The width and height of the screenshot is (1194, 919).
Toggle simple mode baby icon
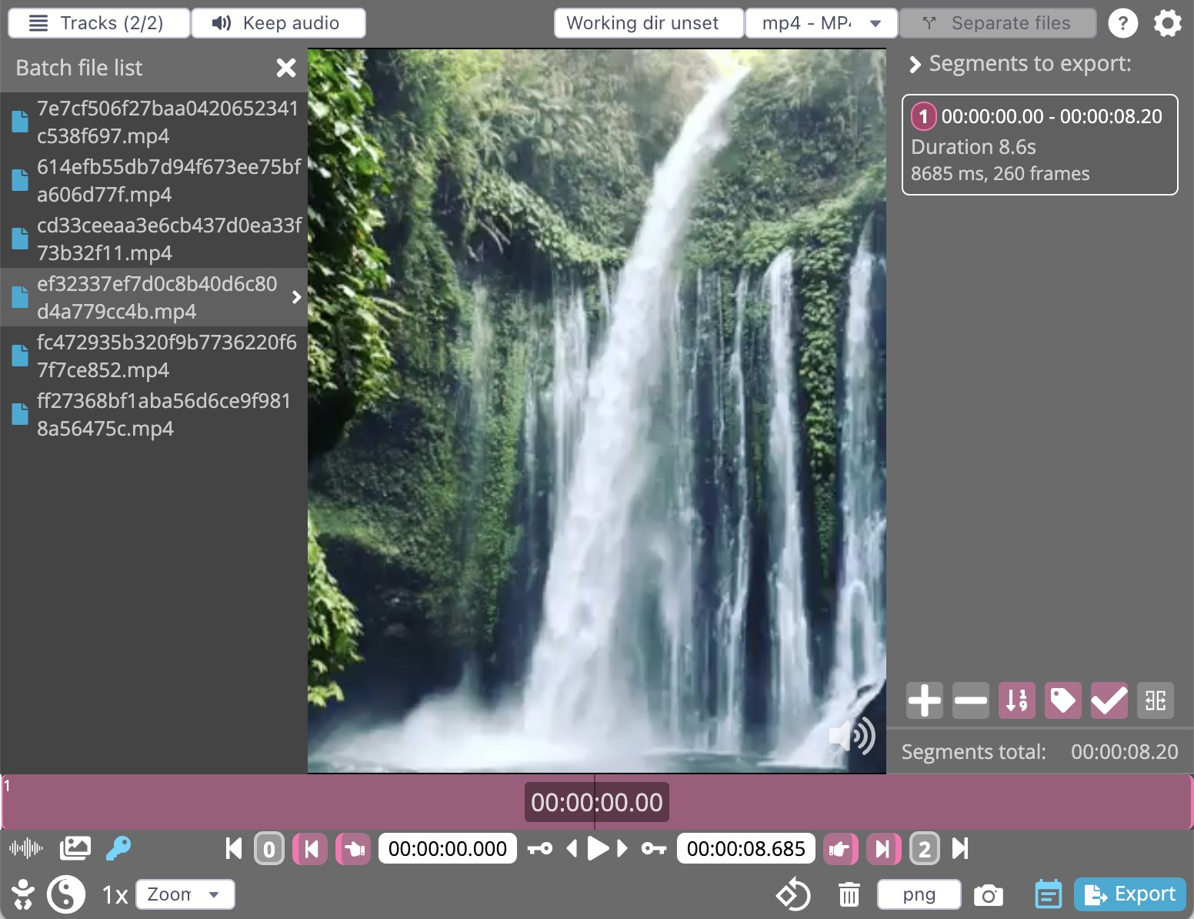pos(23,894)
